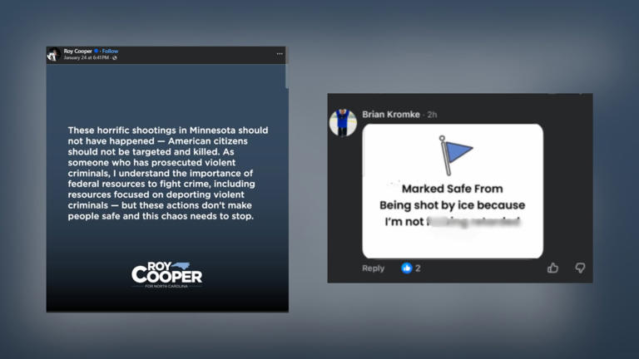Click the globe privacy icon on post
The image size is (639, 359).
115,58
